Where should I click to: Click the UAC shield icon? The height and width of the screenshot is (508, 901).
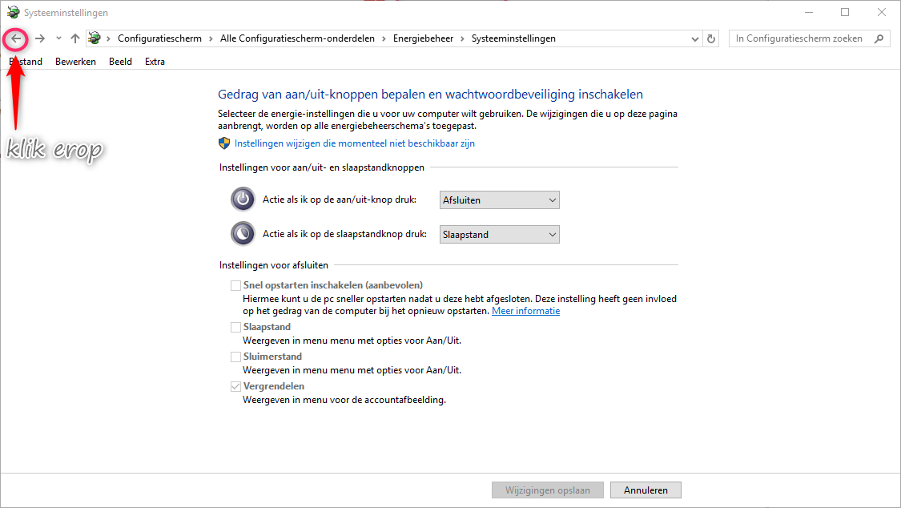tap(224, 143)
